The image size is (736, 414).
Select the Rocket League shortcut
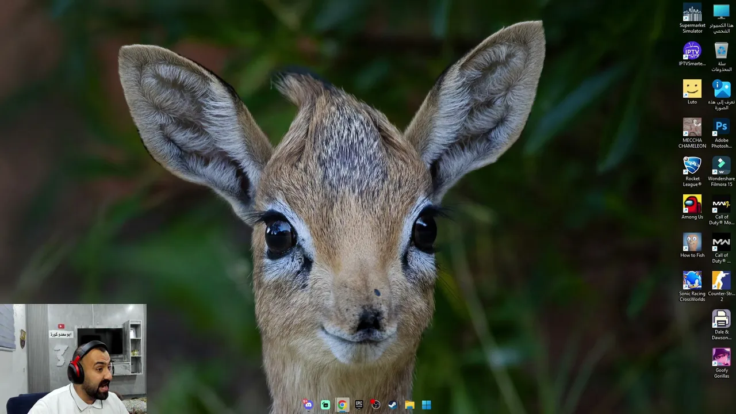(x=692, y=171)
